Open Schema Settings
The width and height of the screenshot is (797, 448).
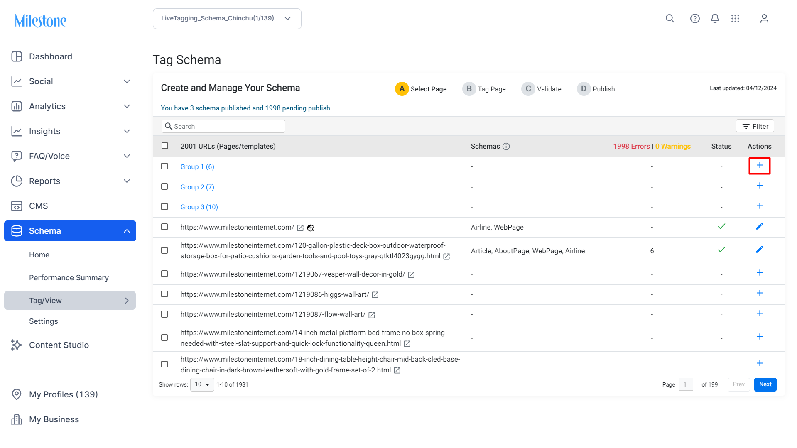click(44, 321)
